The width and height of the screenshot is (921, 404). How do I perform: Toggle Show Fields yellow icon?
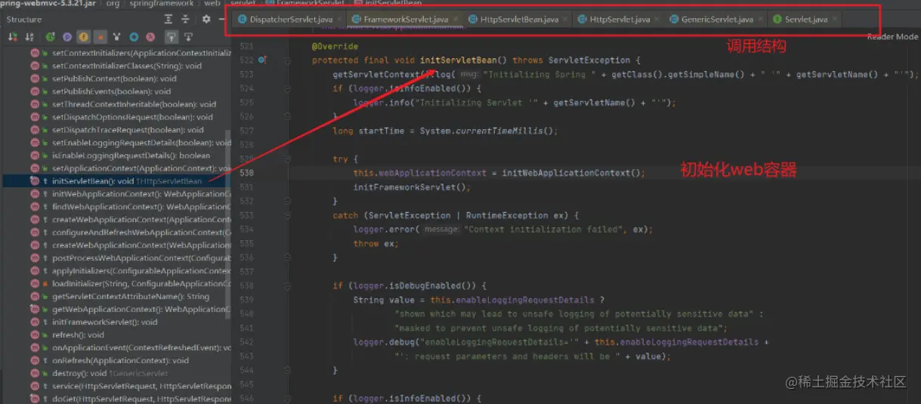click(84, 36)
